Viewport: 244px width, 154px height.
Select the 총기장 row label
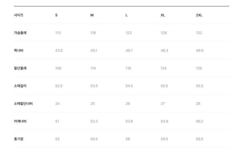click(x=19, y=139)
